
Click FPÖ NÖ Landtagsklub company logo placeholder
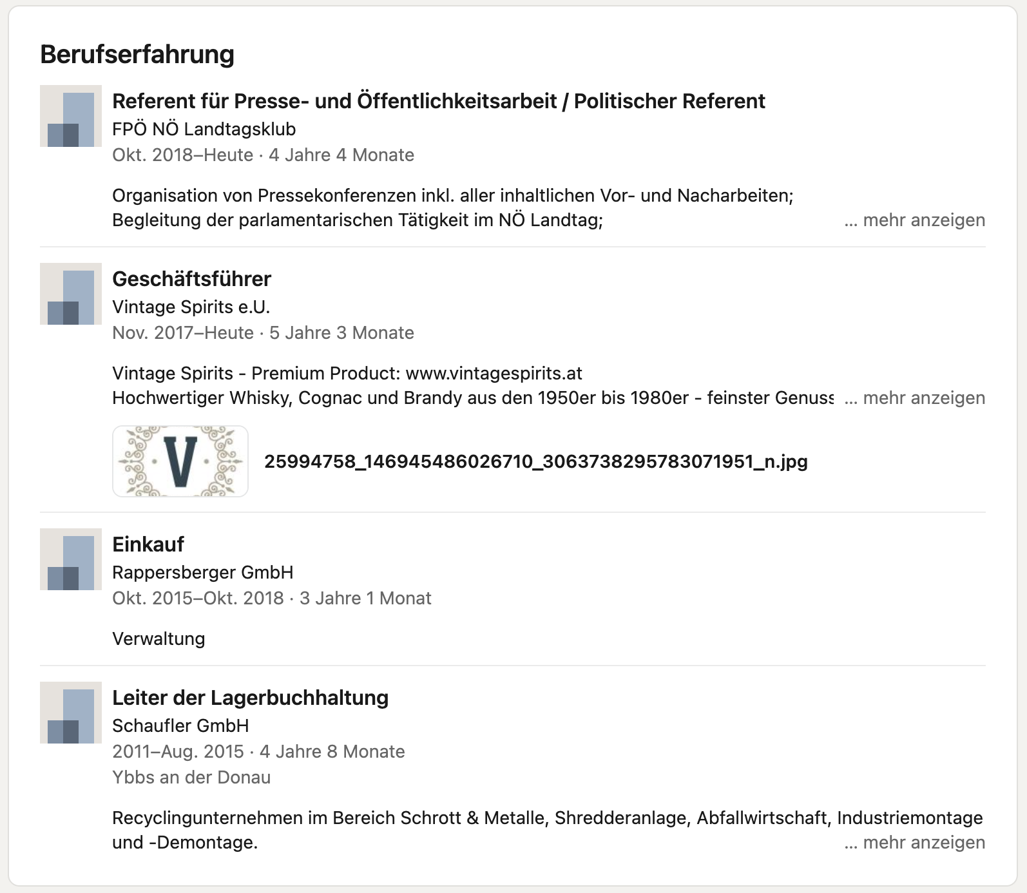coord(71,116)
